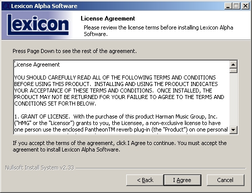Click the I Agree button
This screenshot has height=193, width=252.
(182, 180)
